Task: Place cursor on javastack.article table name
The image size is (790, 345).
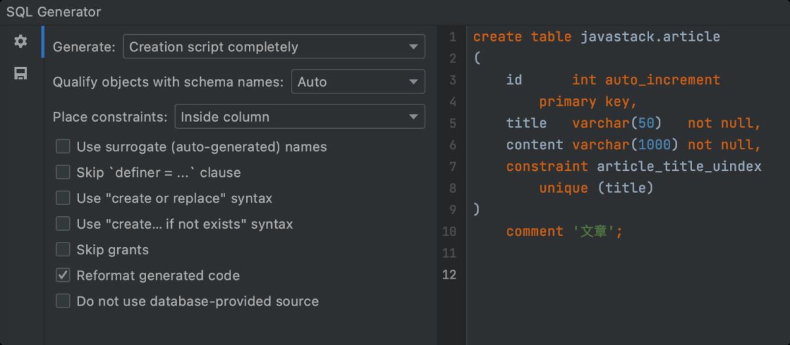Action: [x=650, y=37]
